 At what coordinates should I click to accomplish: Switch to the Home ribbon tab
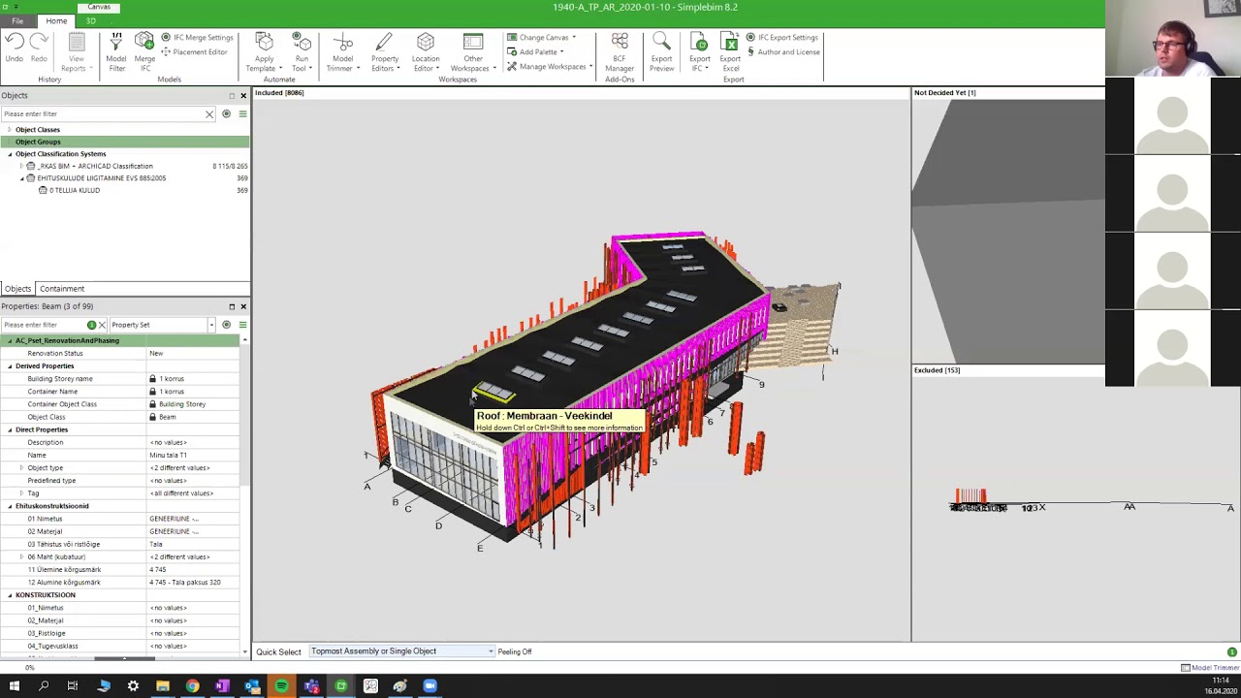56,21
